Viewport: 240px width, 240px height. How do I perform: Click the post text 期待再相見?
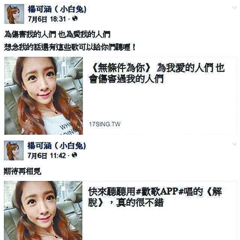[22, 171]
